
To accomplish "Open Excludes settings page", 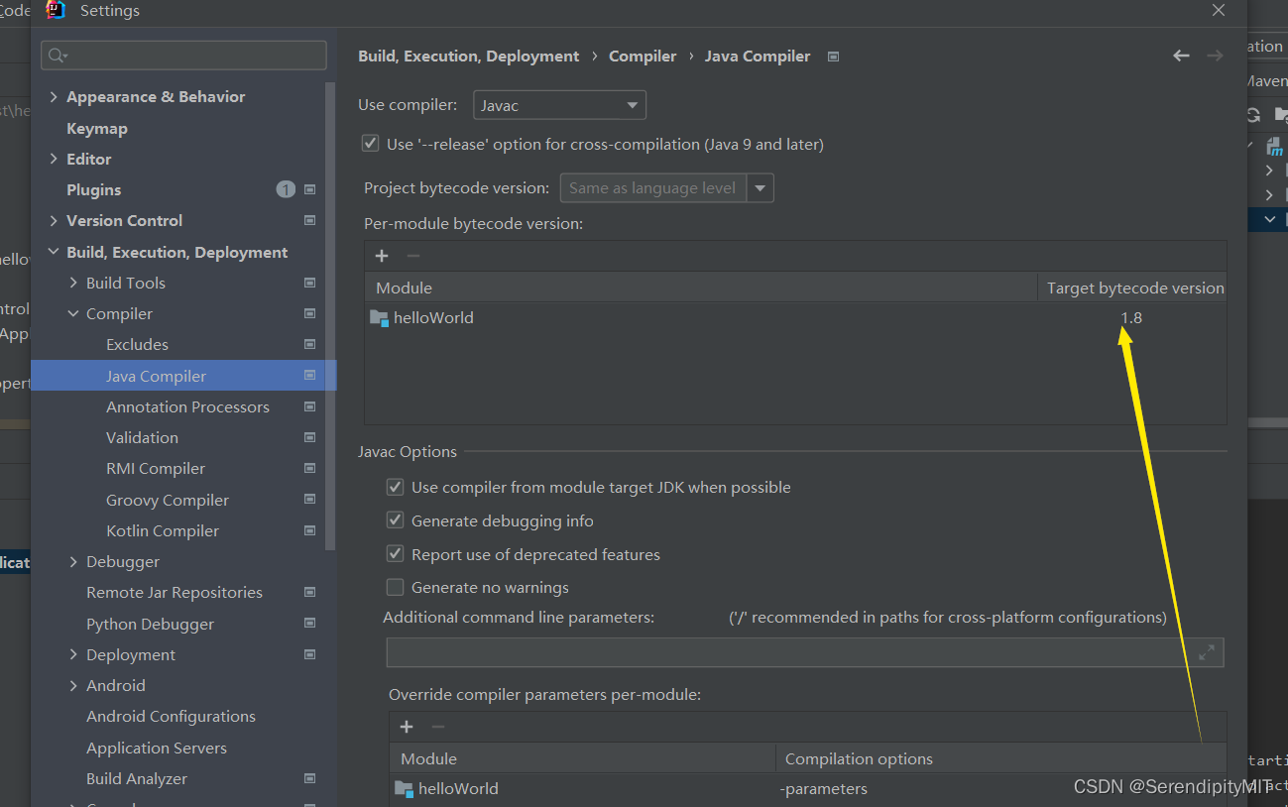I will pyautogui.click(x=137, y=344).
